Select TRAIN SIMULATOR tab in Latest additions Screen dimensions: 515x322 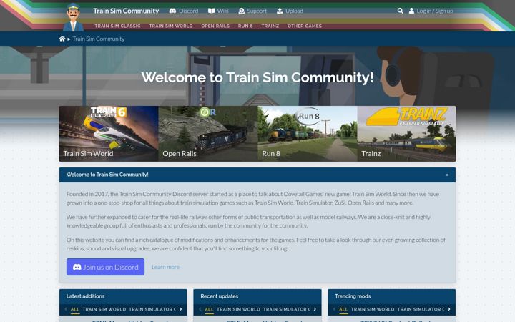tap(151, 309)
